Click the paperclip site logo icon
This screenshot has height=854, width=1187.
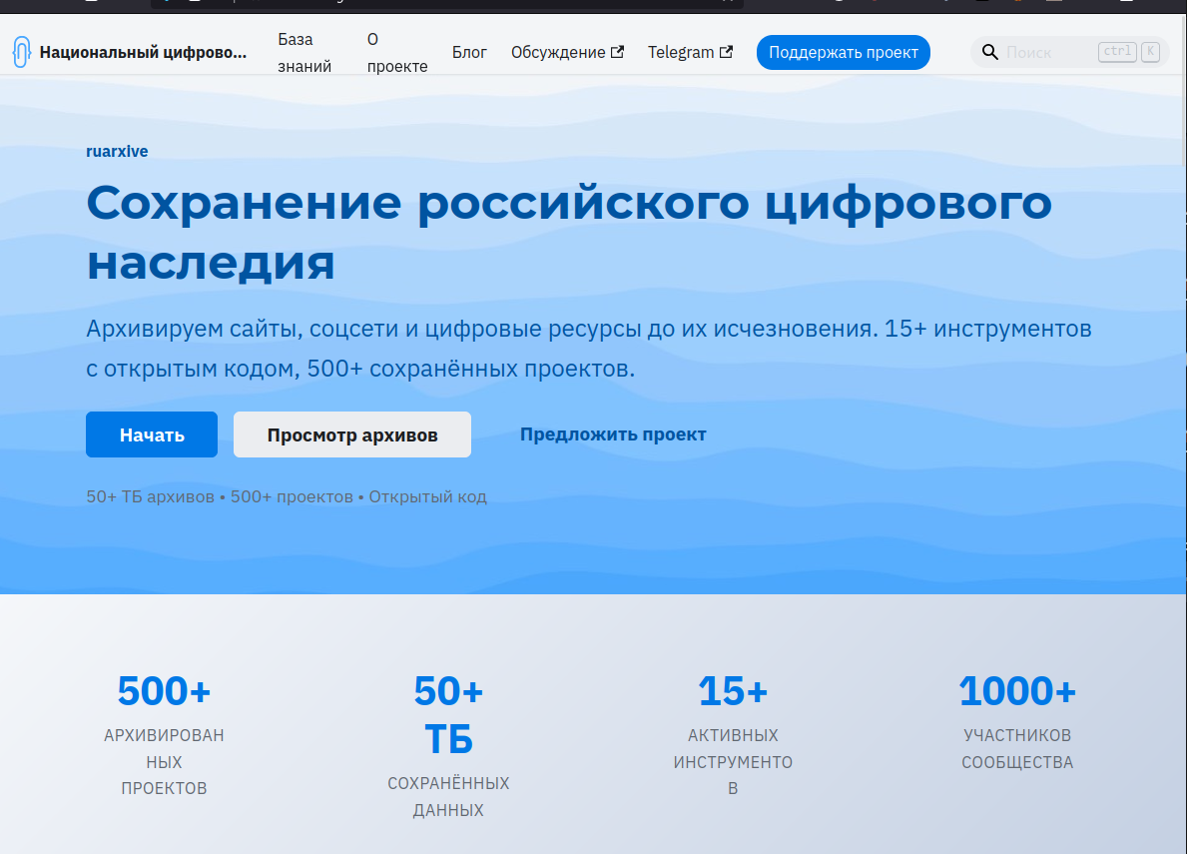(22, 53)
